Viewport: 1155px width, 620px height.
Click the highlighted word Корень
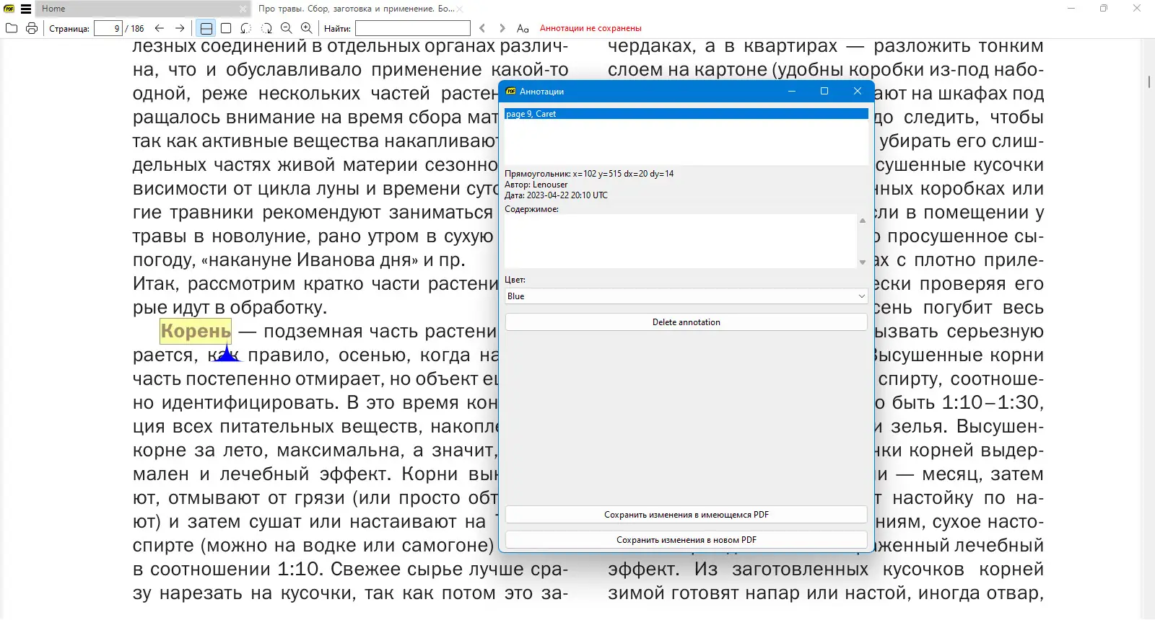[196, 331]
